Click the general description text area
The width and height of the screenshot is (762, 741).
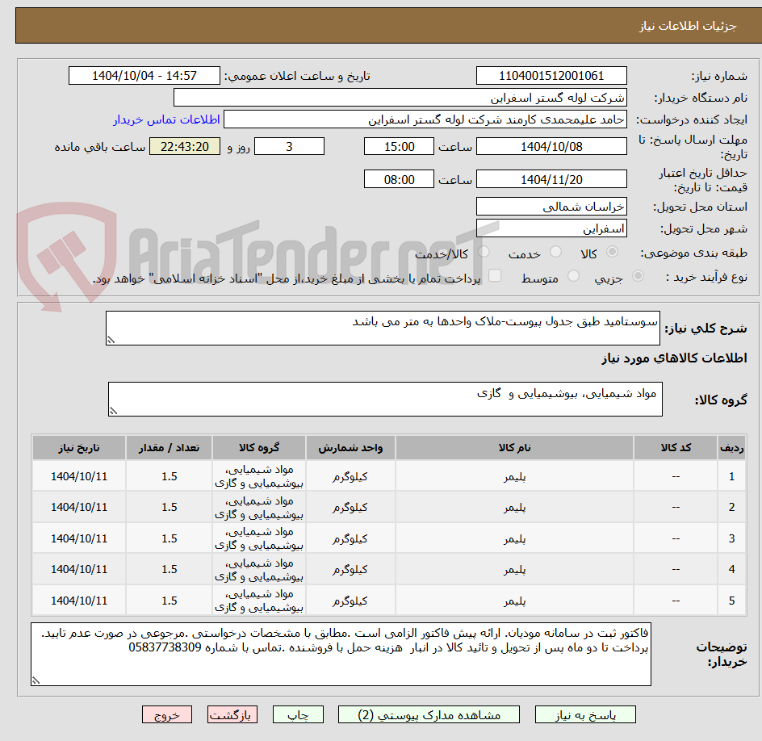(383, 329)
